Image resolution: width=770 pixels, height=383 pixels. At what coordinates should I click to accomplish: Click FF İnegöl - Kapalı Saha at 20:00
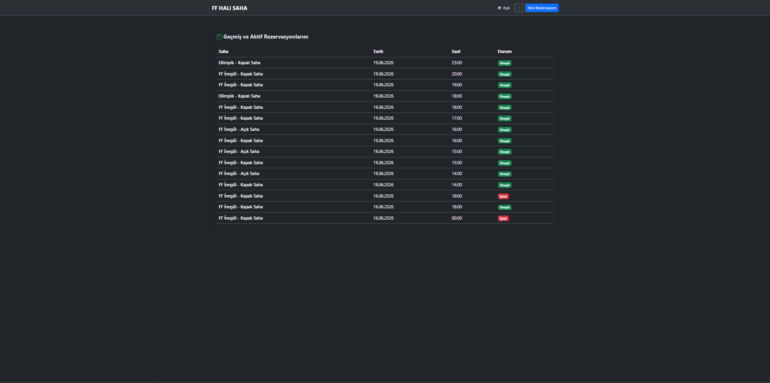tap(241, 74)
